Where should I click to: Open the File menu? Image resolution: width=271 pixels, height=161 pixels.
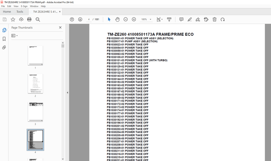click(3, 6)
